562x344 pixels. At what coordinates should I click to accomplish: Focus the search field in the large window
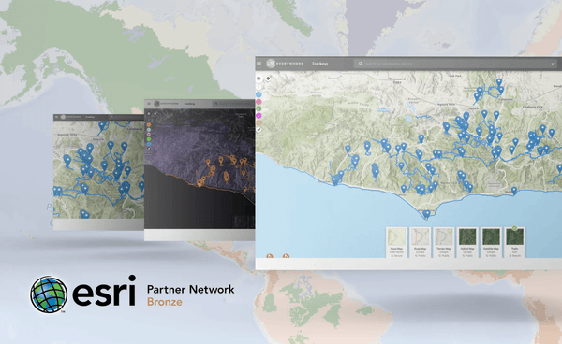point(456,64)
